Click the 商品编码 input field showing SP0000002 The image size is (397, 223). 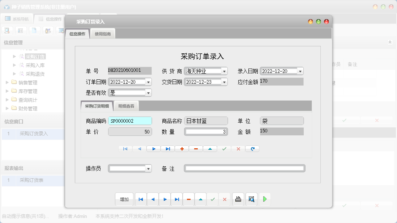(130, 121)
